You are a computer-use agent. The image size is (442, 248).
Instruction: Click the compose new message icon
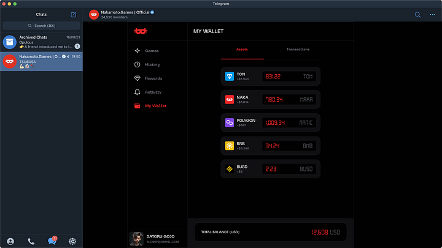point(73,15)
